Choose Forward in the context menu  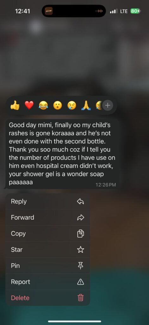[48, 217]
